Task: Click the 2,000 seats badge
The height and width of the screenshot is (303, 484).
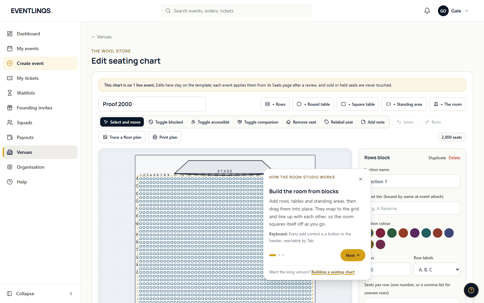Action: coord(451,137)
